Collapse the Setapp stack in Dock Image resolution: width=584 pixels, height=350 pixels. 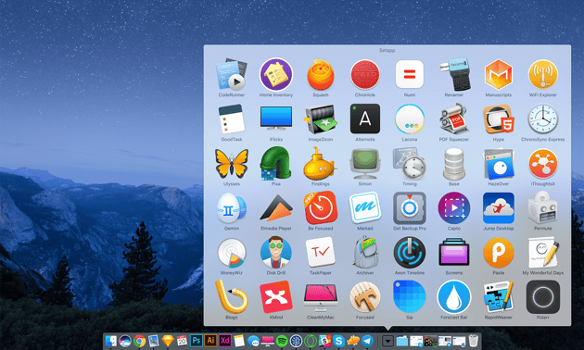(x=387, y=341)
